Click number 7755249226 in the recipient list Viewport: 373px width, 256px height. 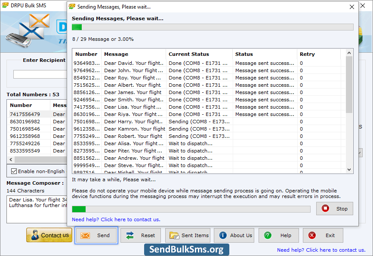(x=25, y=143)
